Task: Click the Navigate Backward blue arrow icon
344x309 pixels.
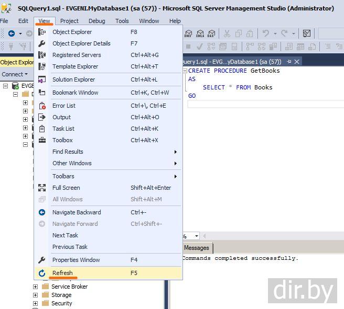Action: pyautogui.click(x=41, y=212)
